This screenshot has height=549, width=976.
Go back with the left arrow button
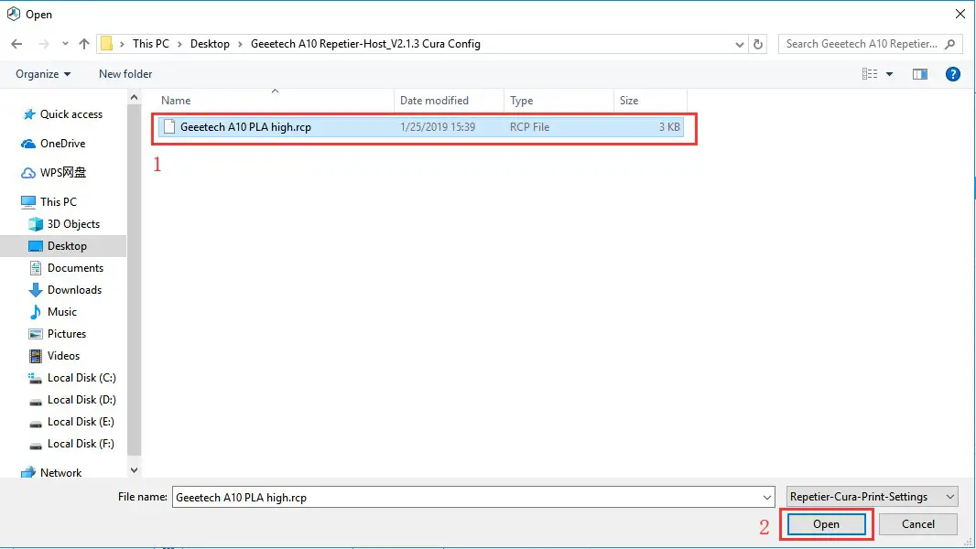pos(16,44)
